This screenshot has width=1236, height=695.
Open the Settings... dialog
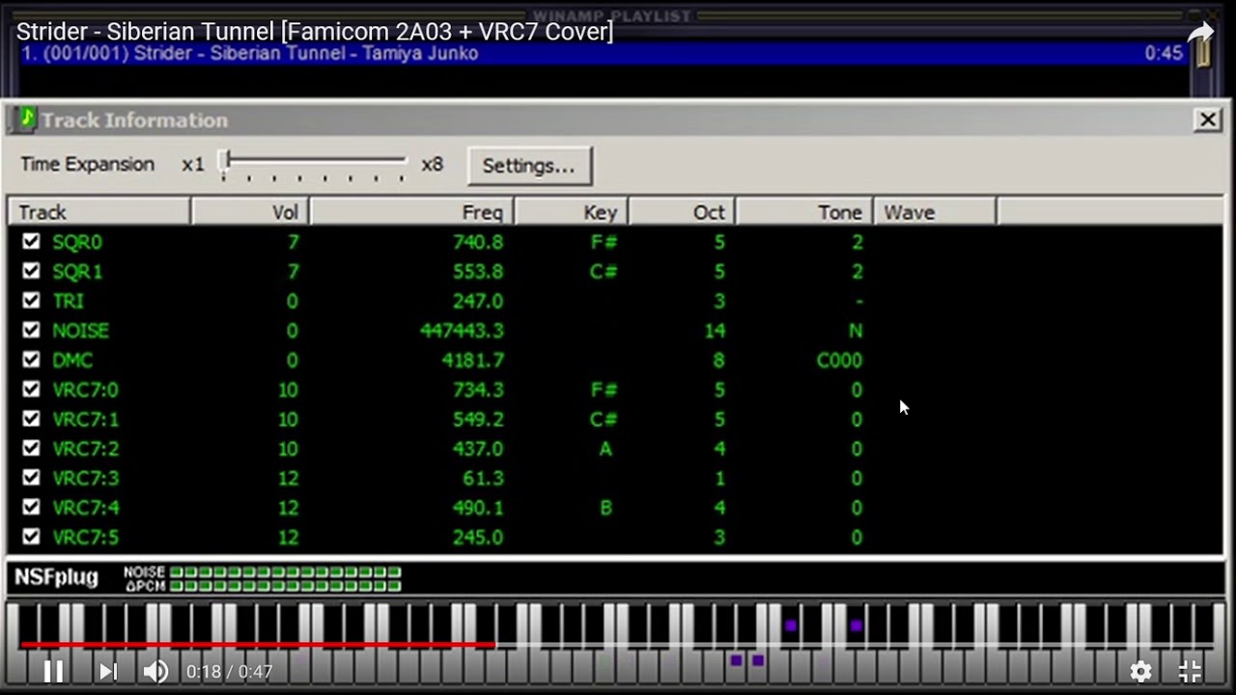(x=528, y=165)
